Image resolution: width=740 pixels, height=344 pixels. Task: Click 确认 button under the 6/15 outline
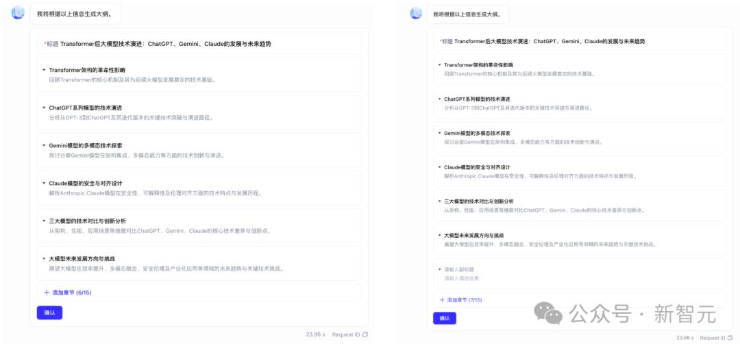49,312
